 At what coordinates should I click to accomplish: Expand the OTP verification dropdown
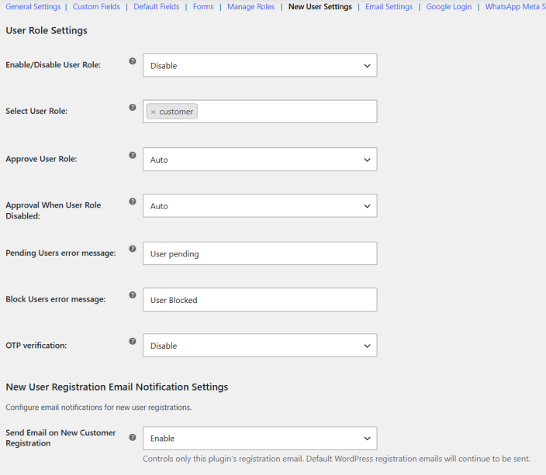[x=260, y=346]
